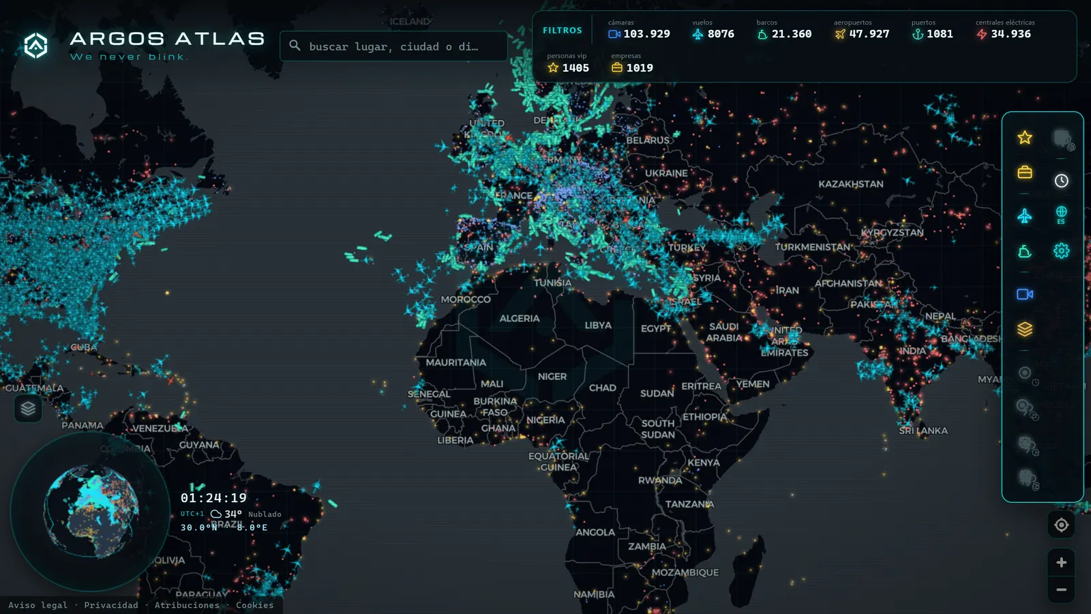Zoom out with the minus button
This screenshot has width=1091, height=614.
pos(1061,589)
